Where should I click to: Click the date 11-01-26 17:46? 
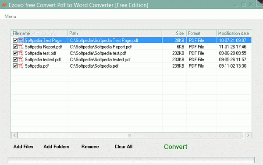click(x=233, y=47)
